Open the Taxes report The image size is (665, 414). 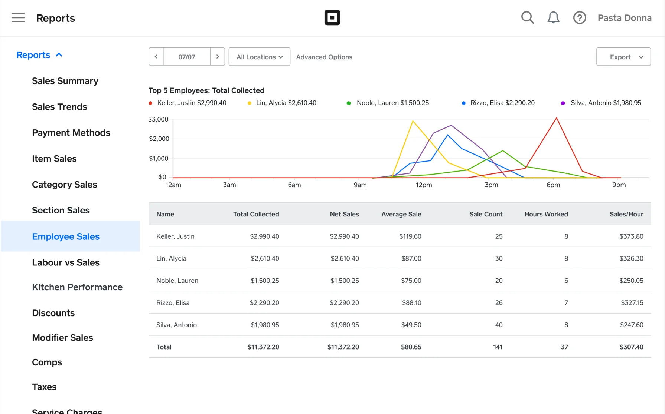coord(44,387)
